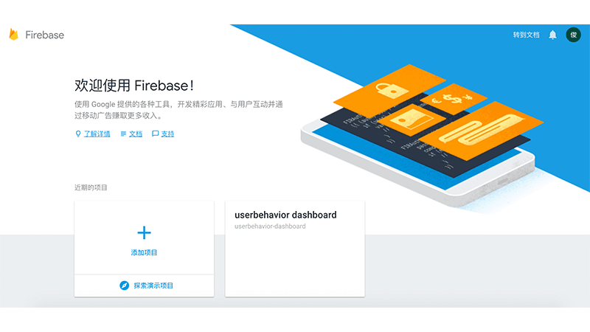The image size is (590, 332).
Task: Open the 了解详情 link
Action: 97,134
